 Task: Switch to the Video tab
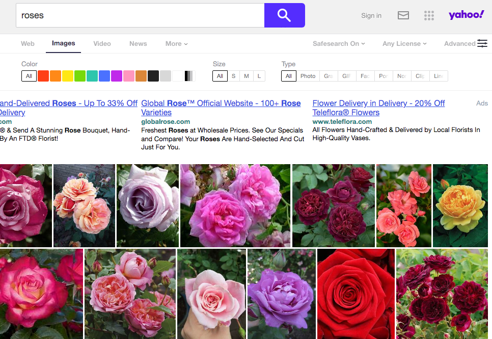[102, 44]
